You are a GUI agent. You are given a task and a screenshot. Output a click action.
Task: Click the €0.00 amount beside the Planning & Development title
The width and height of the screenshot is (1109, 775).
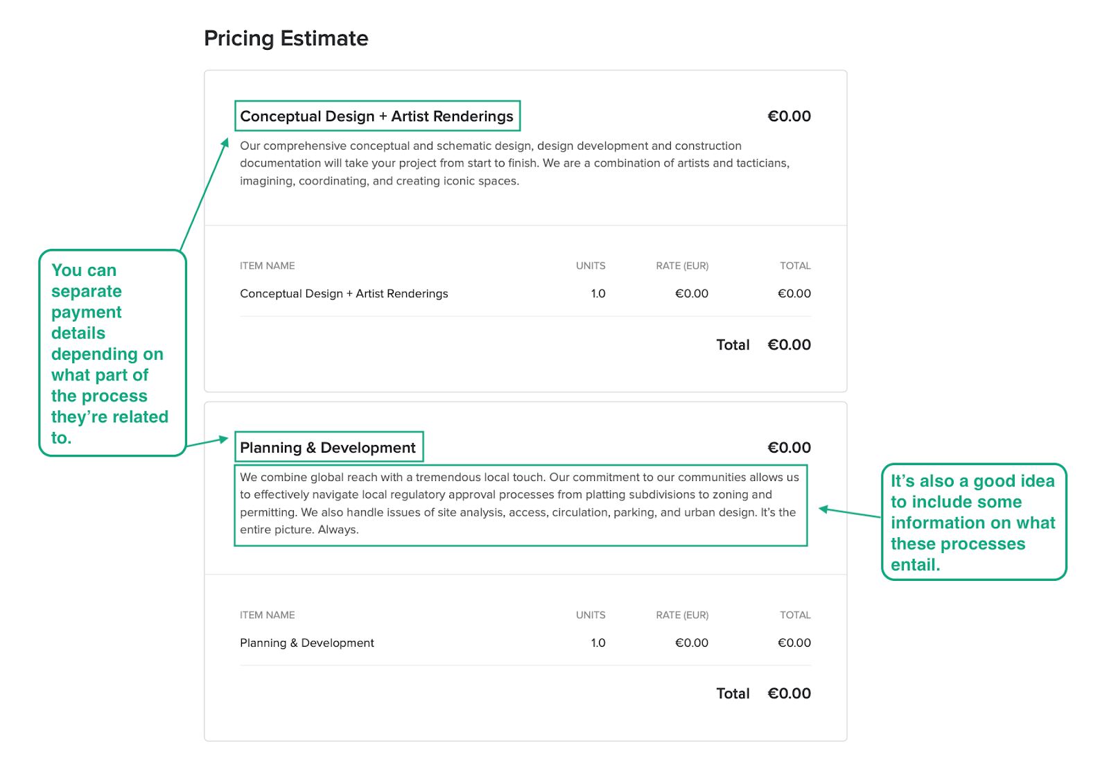[789, 448]
